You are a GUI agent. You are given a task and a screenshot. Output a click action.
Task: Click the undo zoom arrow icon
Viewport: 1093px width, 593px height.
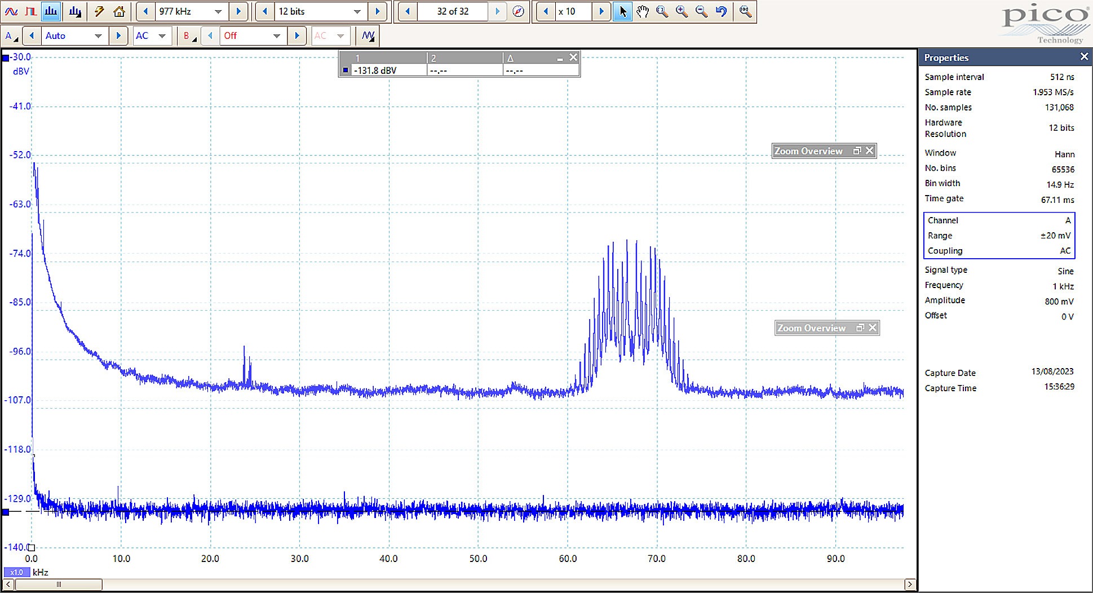tap(722, 11)
